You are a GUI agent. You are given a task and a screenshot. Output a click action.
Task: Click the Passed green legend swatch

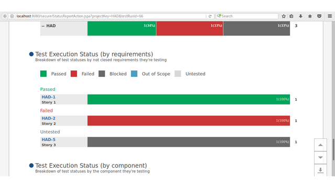tap(43, 74)
